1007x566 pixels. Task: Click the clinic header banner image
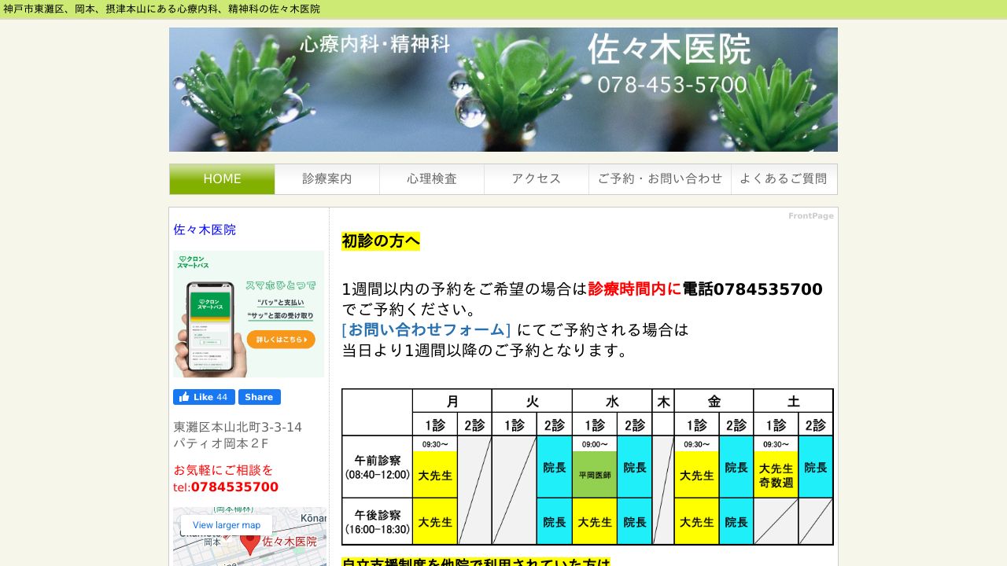(x=503, y=89)
